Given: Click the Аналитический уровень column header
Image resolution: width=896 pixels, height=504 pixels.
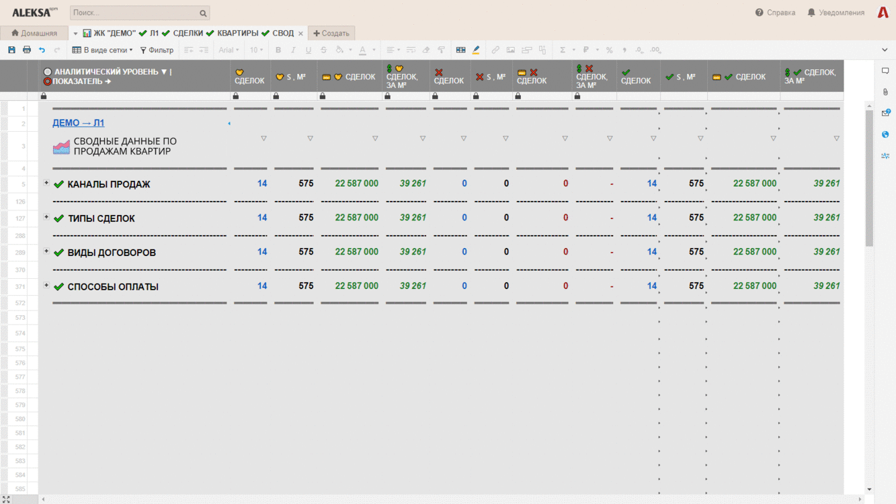Looking at the screenshot, I should 134,77.
